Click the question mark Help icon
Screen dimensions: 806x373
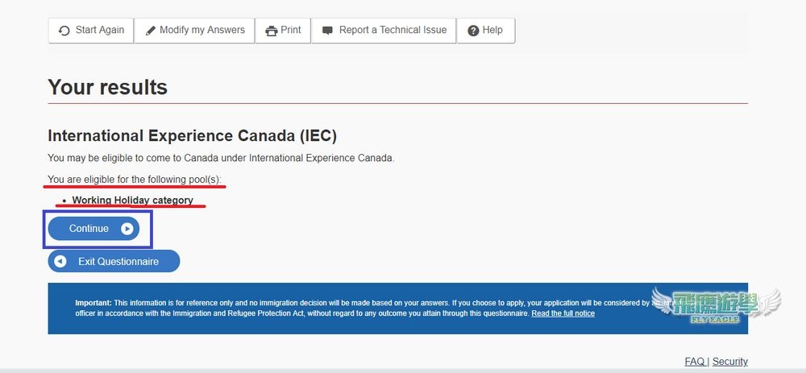[473, 31]
